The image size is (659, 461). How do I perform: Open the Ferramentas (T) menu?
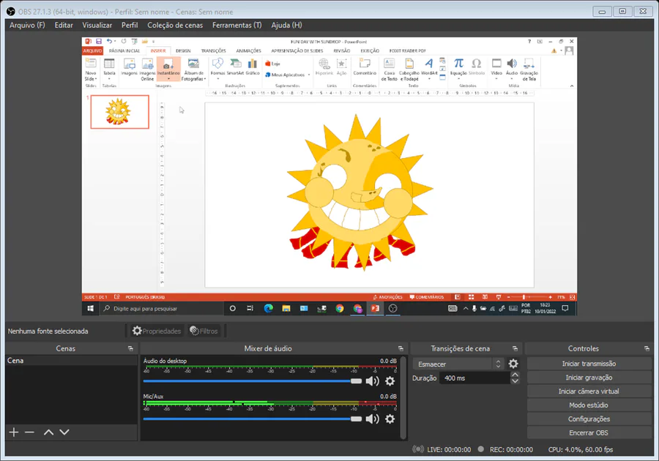click(x=237, y=25)
